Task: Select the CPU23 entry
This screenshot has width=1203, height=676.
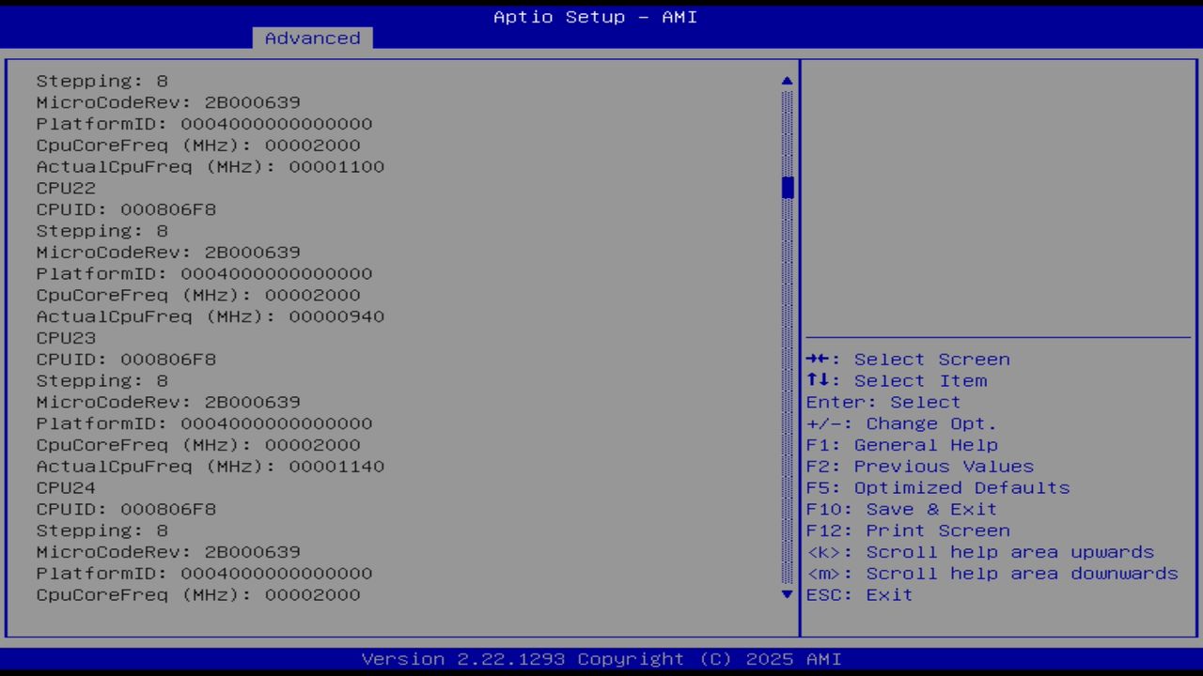Action: pyautogui.click(x=65, y=337)
